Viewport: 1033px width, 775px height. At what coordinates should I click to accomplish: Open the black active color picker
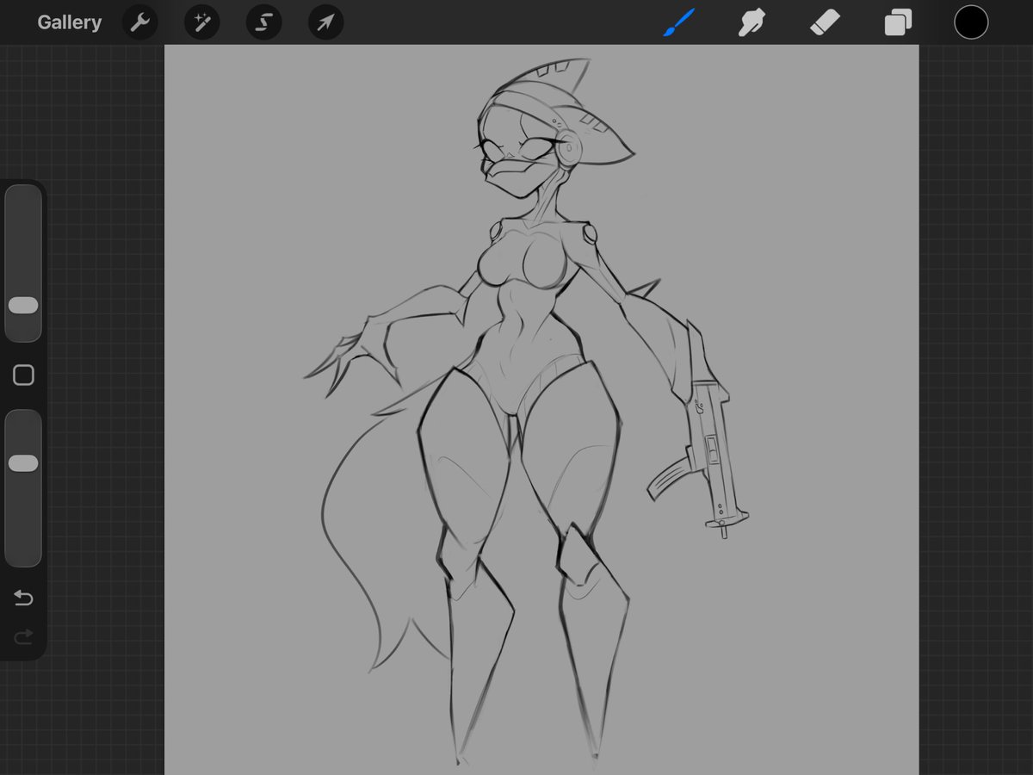click(971, 22)
